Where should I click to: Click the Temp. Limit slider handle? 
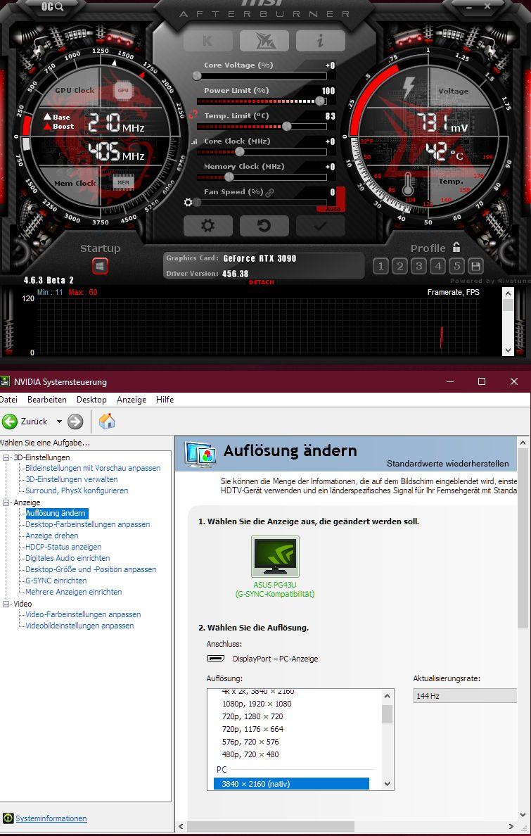tap(287, 127)
